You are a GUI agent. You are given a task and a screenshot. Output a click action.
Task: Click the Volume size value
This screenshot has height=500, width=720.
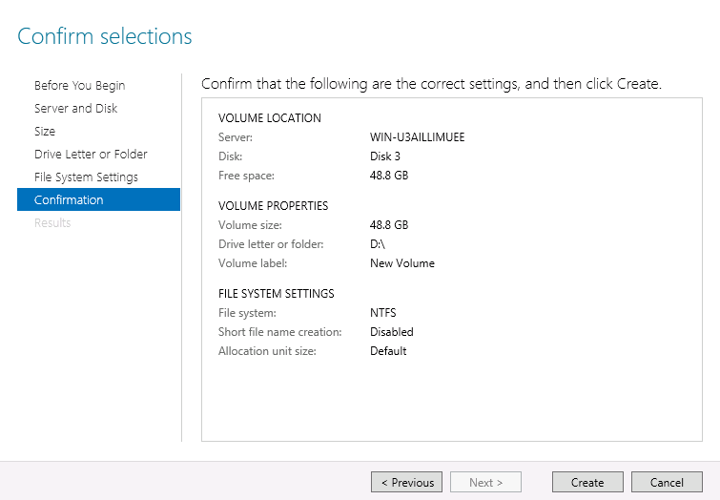click(389, 225)
